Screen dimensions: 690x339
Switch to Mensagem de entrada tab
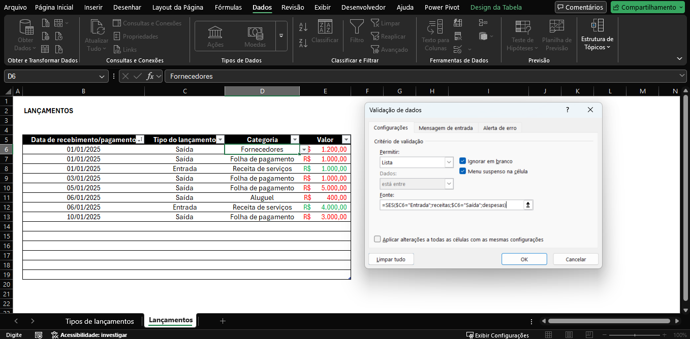tap(446, 128)
